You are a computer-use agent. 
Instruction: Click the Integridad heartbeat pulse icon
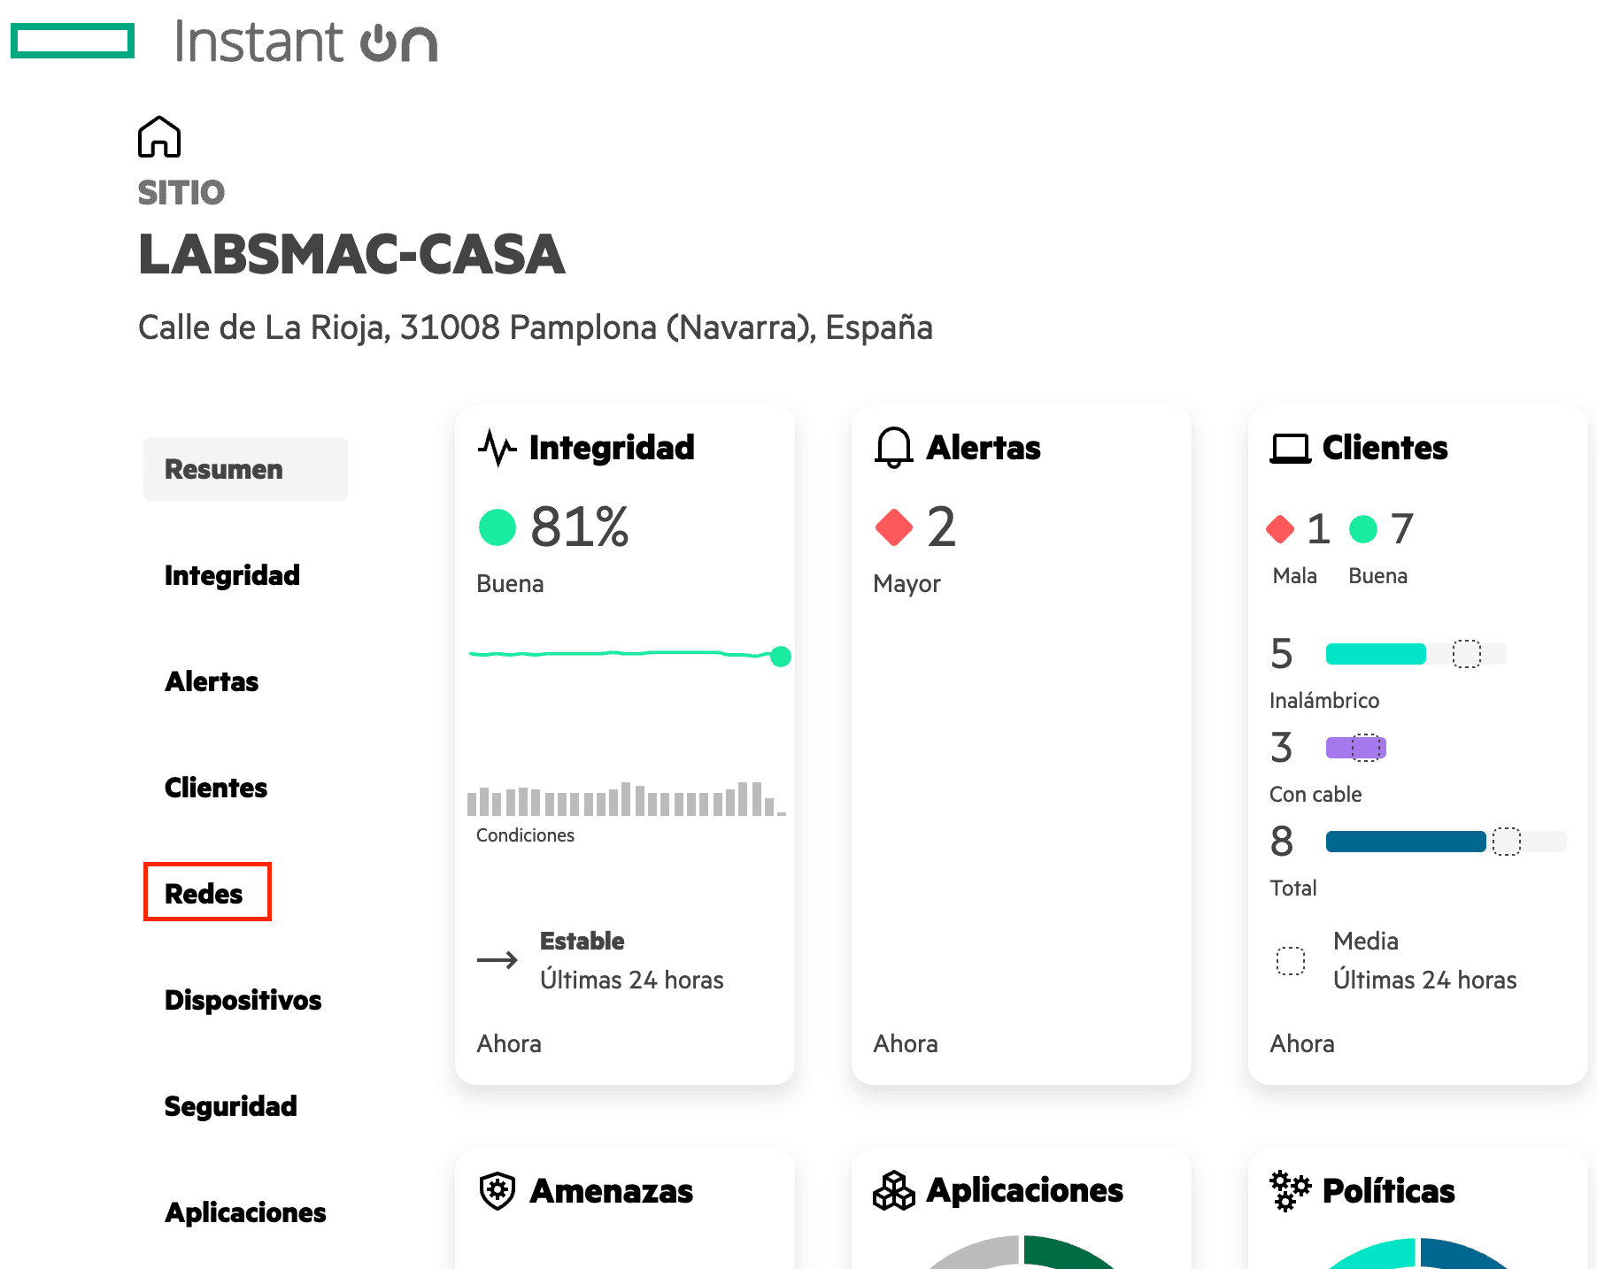497,448
